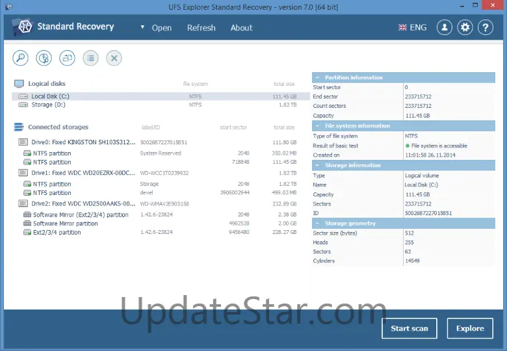This screenshot has height=351, width=507.
Task: Select Local Disk (C:) logical disk
Action: pyautogui.click(x=161, y=96)
